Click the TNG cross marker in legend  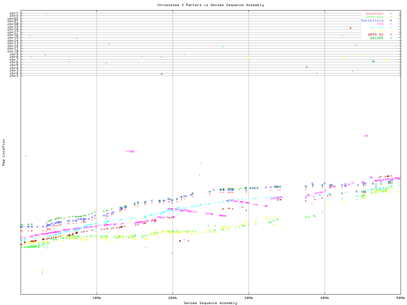point(391,24)
